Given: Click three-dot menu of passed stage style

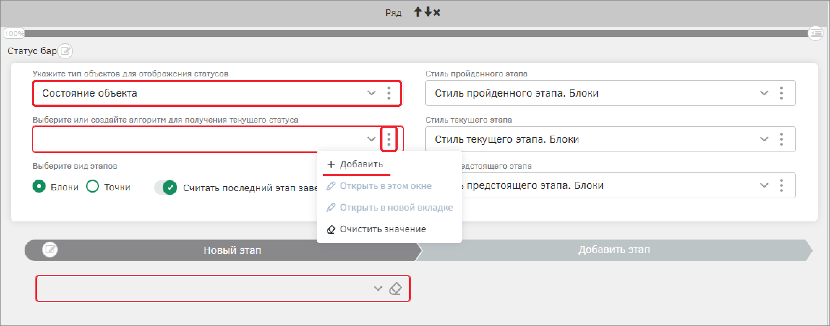Looking at the screenshot, I should click(x=782, y=93).
